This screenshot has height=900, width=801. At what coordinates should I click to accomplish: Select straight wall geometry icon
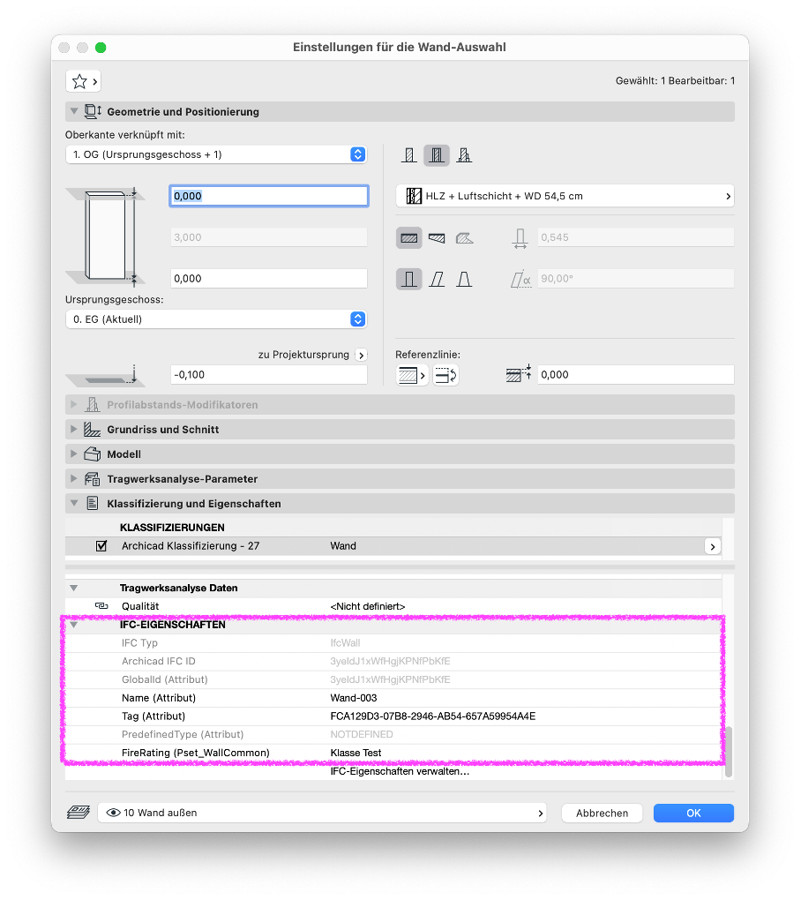point(409,237)
